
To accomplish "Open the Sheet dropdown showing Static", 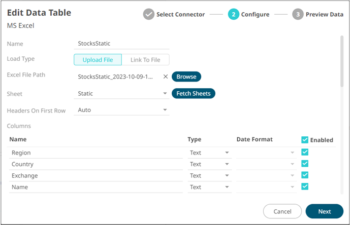I will (122, 94).
